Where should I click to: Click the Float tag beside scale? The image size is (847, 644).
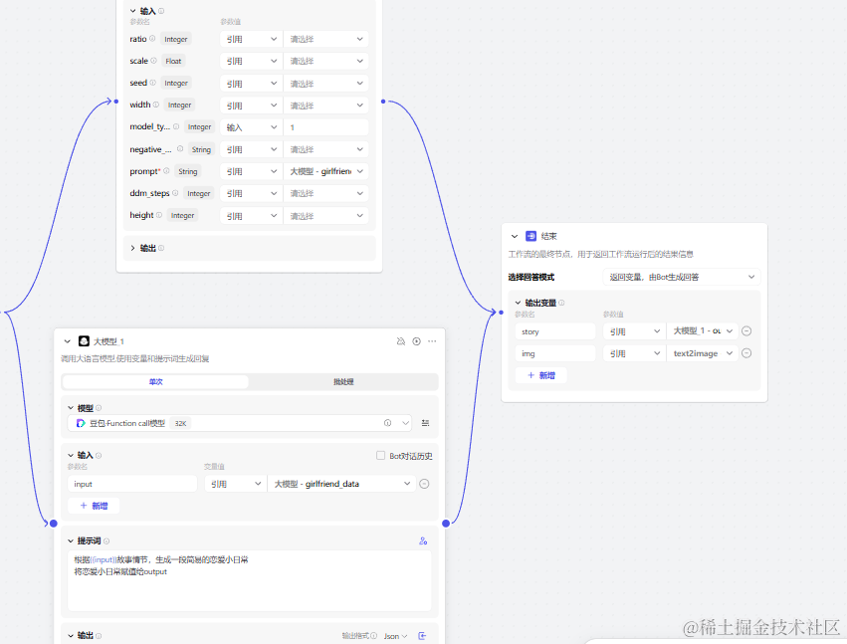pos(173,61)
